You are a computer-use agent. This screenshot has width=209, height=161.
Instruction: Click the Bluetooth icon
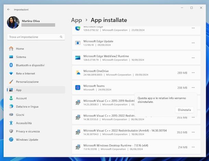(x=11, y=65)
